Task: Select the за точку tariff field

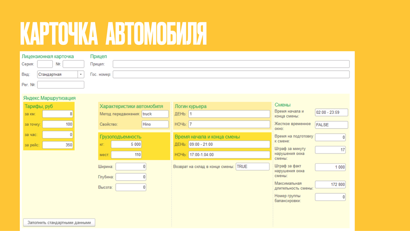Action: point(58,124)
